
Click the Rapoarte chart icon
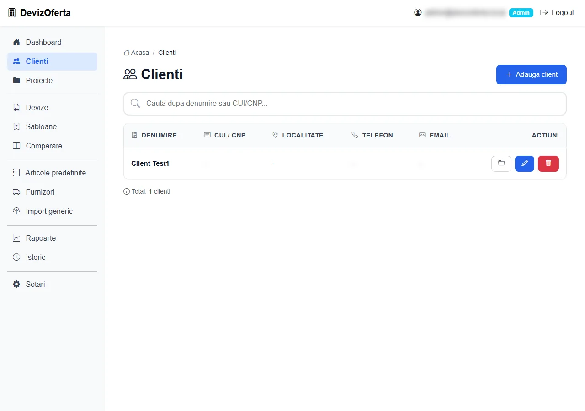tap(16, 238)
